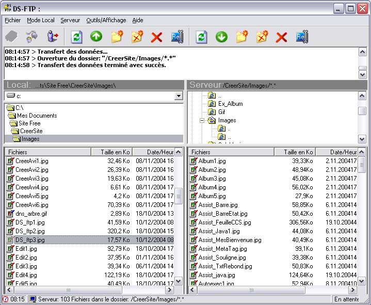The width and height of the screenshot is (371, 305).
Task: Click the local refresh icon in toolbar
Action: point(76,37)
